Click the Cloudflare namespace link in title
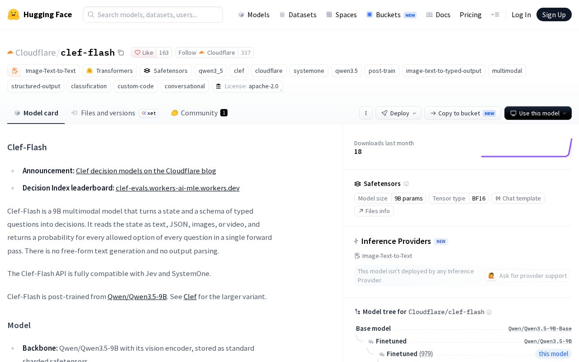 [x=35, y=52]
